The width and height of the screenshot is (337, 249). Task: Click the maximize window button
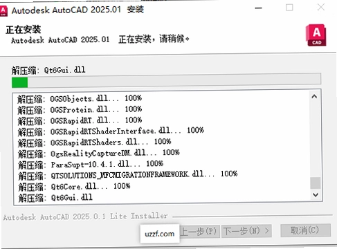tap(289, 8)
